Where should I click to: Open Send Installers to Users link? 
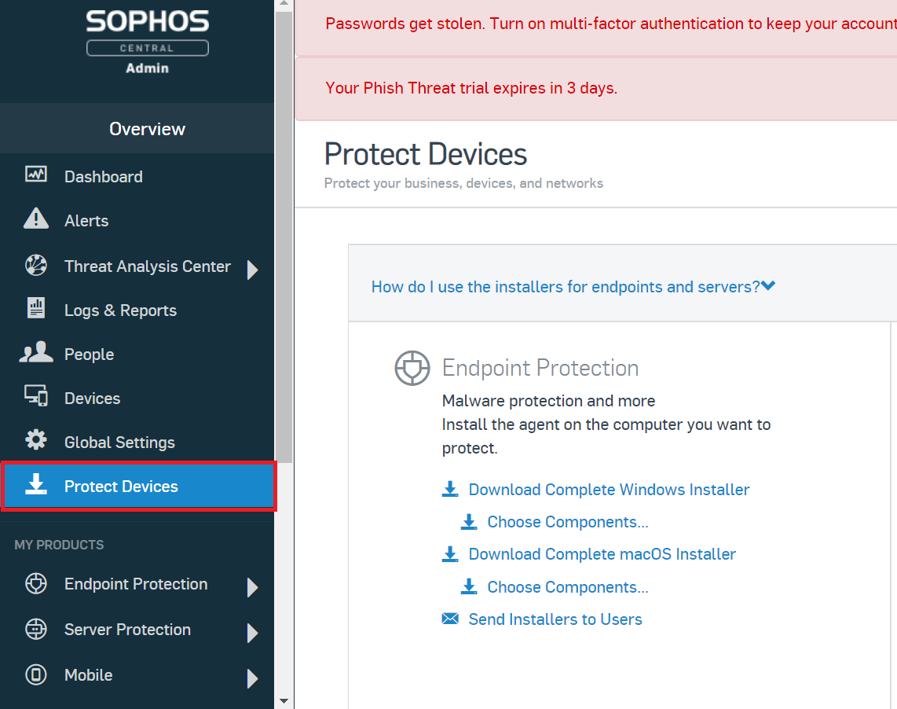pyautogui.click(x=555, y=619)
